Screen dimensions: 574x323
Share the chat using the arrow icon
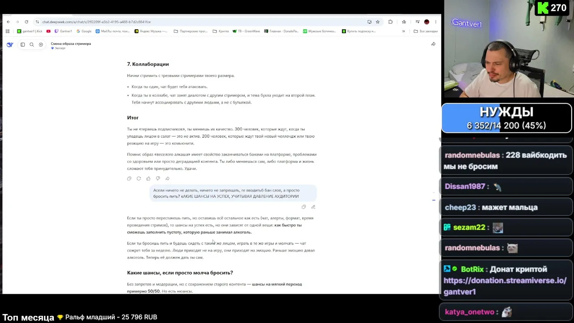433,44
